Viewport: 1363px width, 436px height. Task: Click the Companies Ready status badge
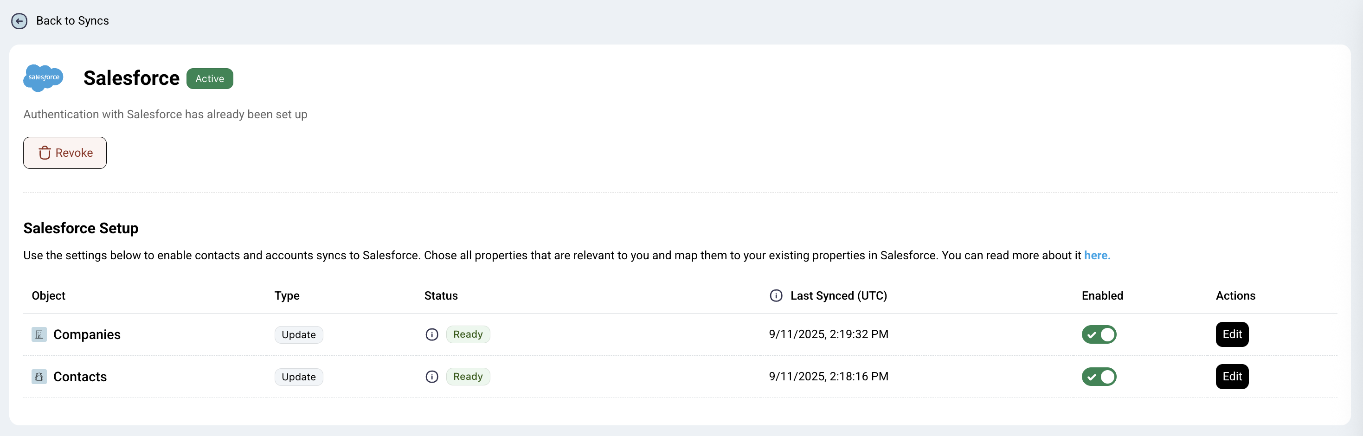click(468, 334)
